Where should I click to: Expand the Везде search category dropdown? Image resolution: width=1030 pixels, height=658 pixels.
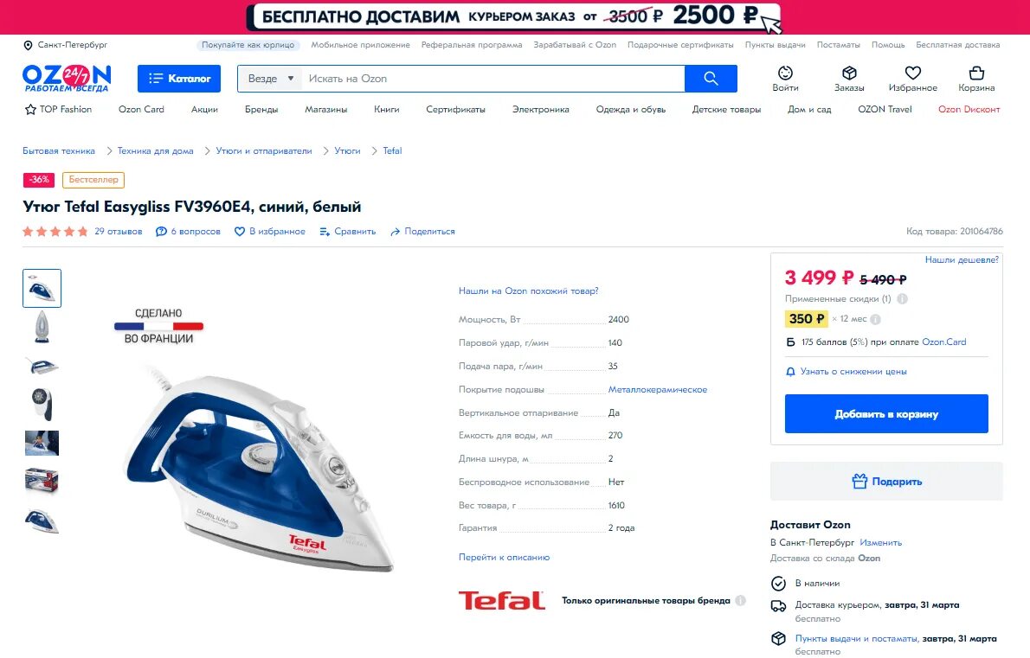(270, 78)
